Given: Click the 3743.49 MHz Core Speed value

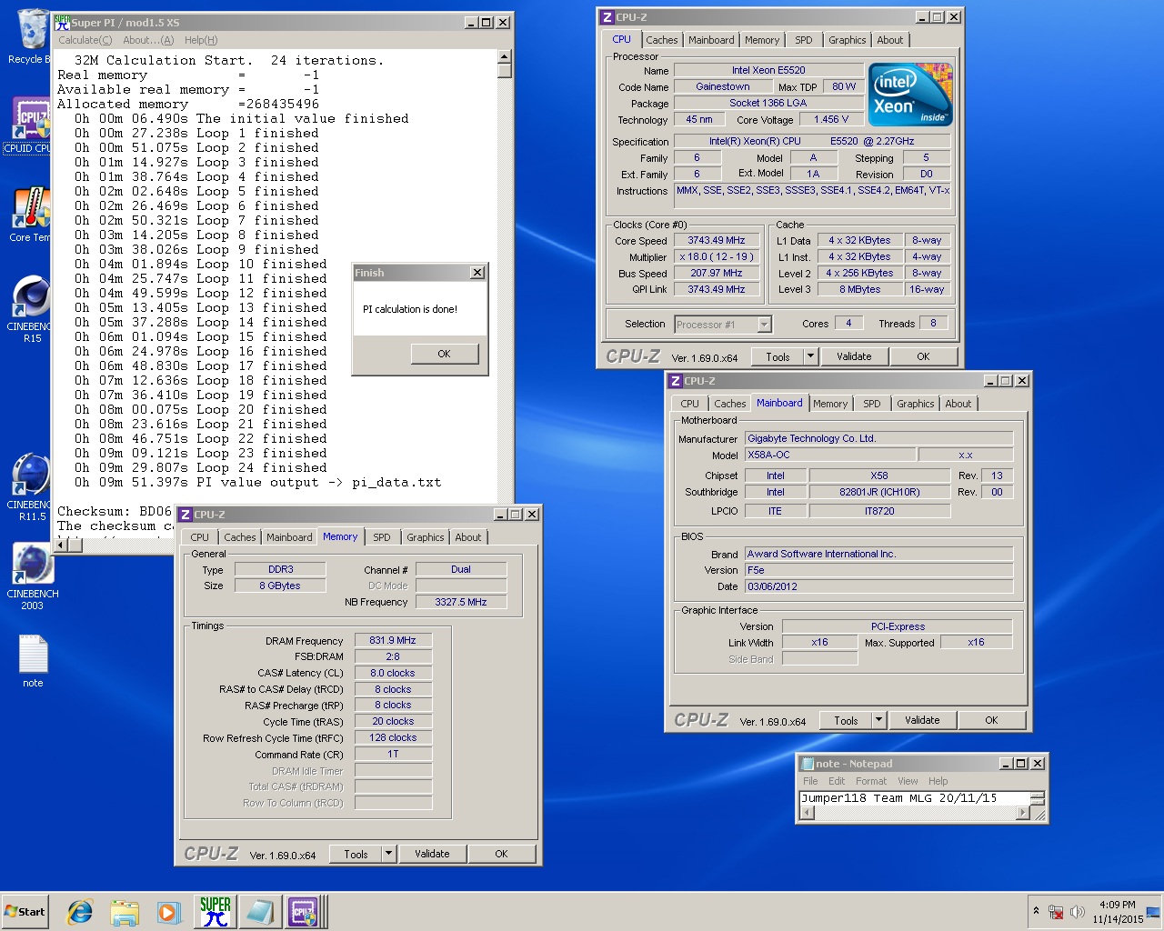Looking at the screenshot, I should 716,241.
